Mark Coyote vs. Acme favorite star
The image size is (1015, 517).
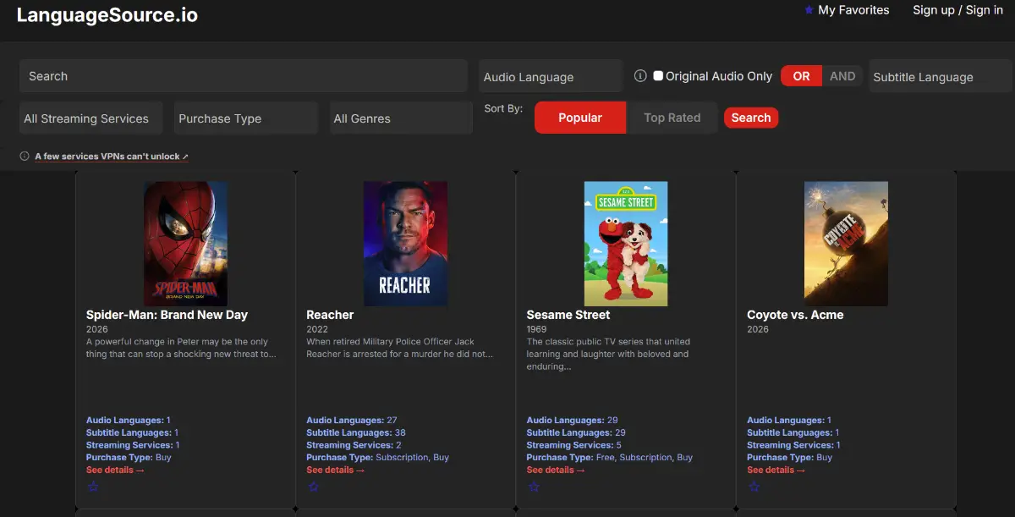tap(754, 487)
